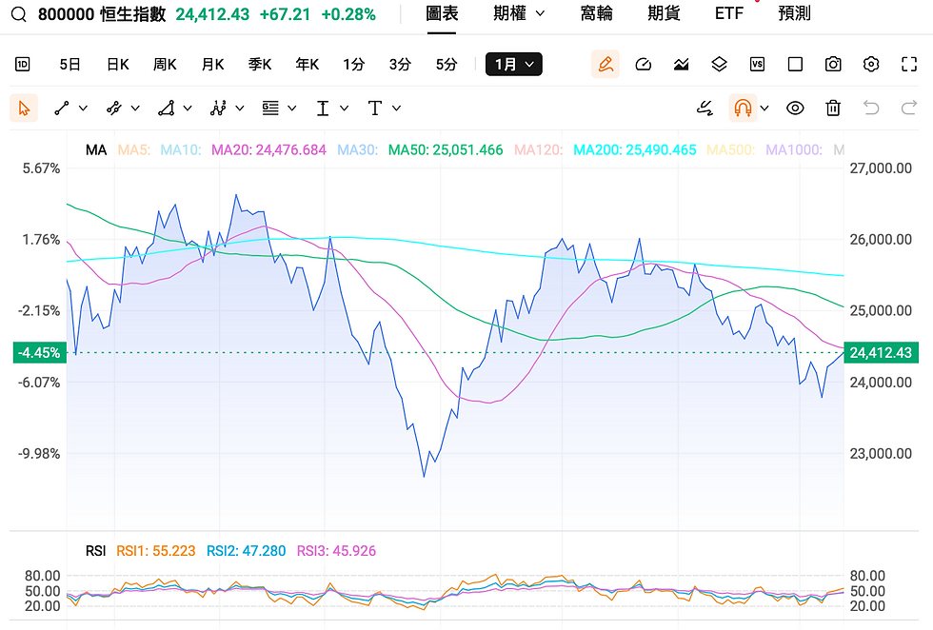Select the wave pattern tool

click(x=218, y=108)
